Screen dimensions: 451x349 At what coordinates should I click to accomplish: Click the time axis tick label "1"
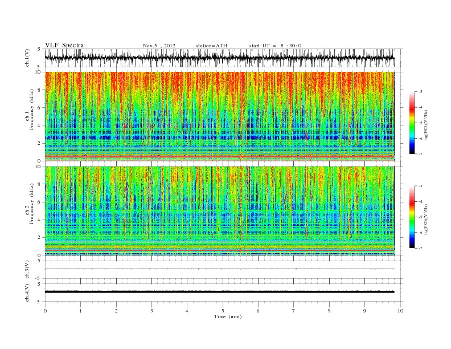coord(80,311)
